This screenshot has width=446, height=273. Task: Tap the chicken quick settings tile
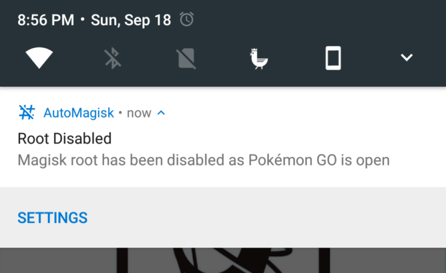(x=259, y=58)
